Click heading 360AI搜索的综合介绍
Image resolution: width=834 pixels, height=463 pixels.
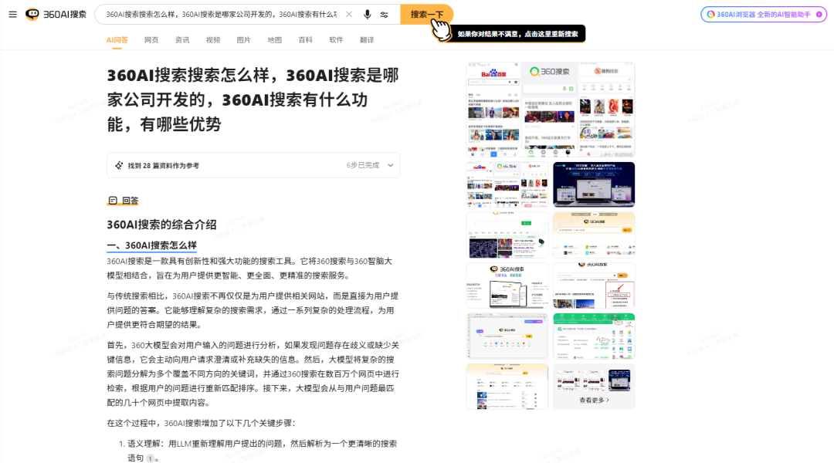coord(161,225)
